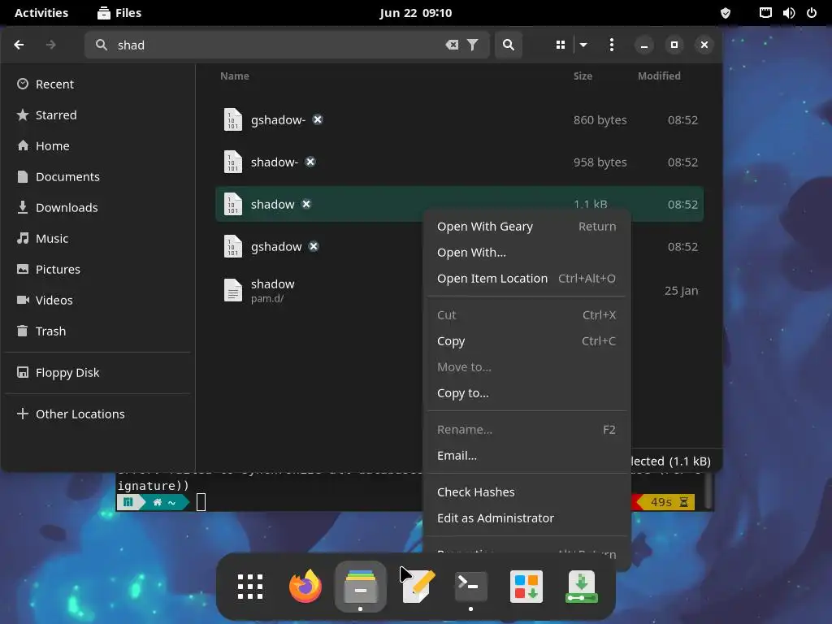
Task: Click the emblem beside gshadow-
Action: [318, 120]
